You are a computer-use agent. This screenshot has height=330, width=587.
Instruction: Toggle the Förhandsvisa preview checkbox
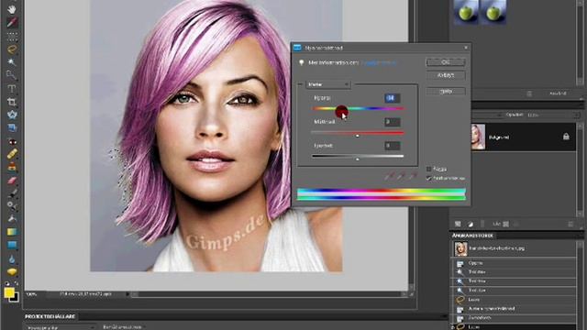click(428, 178)
